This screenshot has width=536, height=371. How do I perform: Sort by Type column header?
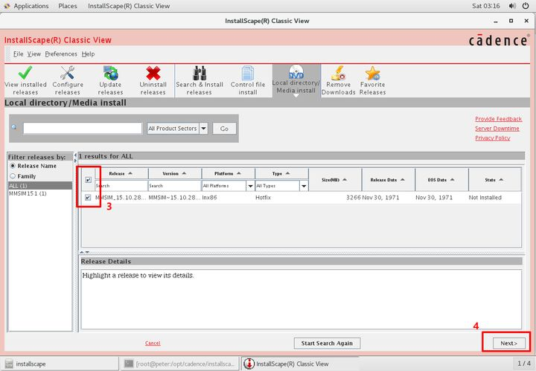(x=281, y=173)
